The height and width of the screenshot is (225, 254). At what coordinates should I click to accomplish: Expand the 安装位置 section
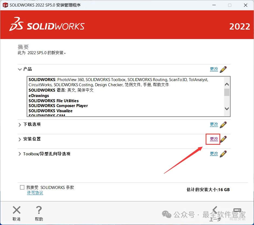pyautogui.click(x=20, y=139)
